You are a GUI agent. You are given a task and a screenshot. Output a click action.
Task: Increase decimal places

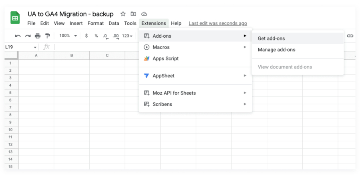pyautogui.click(x=116, y=36)
